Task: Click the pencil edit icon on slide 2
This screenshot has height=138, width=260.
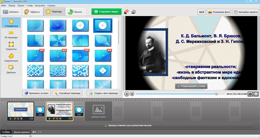Action: coord(53,119)
